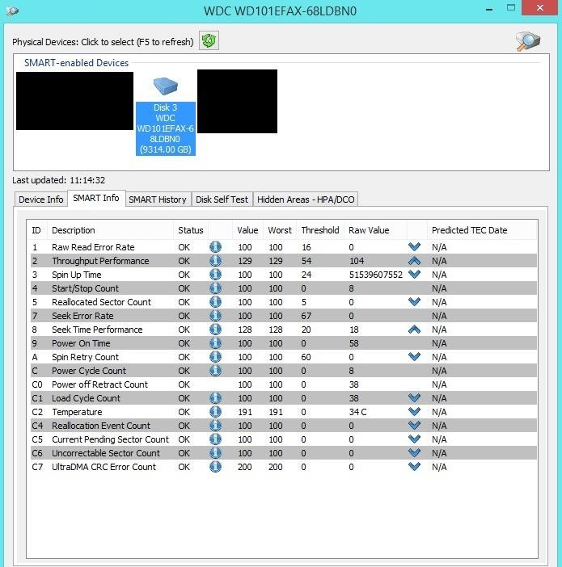Click Last updated time 11:14:32

[87, 180]
